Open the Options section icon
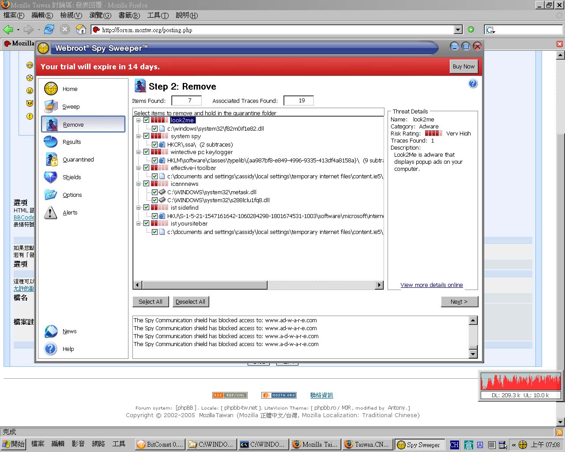565x452 pixels. pyautogui.click(x=51, y=195)
